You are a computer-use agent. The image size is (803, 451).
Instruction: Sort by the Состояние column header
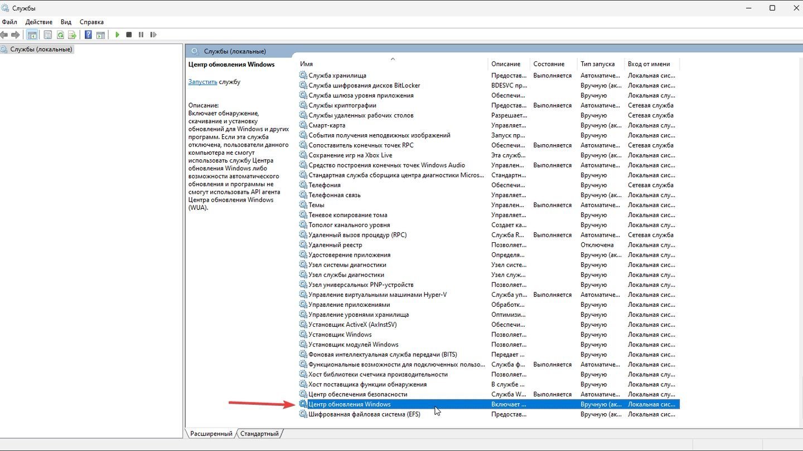pyautogui.click(x=554, y=64)
